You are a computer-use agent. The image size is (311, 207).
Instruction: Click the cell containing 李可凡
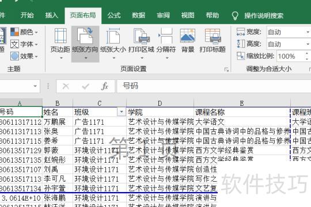click(58, 179)
